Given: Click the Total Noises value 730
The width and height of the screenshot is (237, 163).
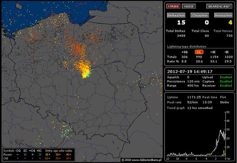Looking at the screenshot, I should point(230,36).
